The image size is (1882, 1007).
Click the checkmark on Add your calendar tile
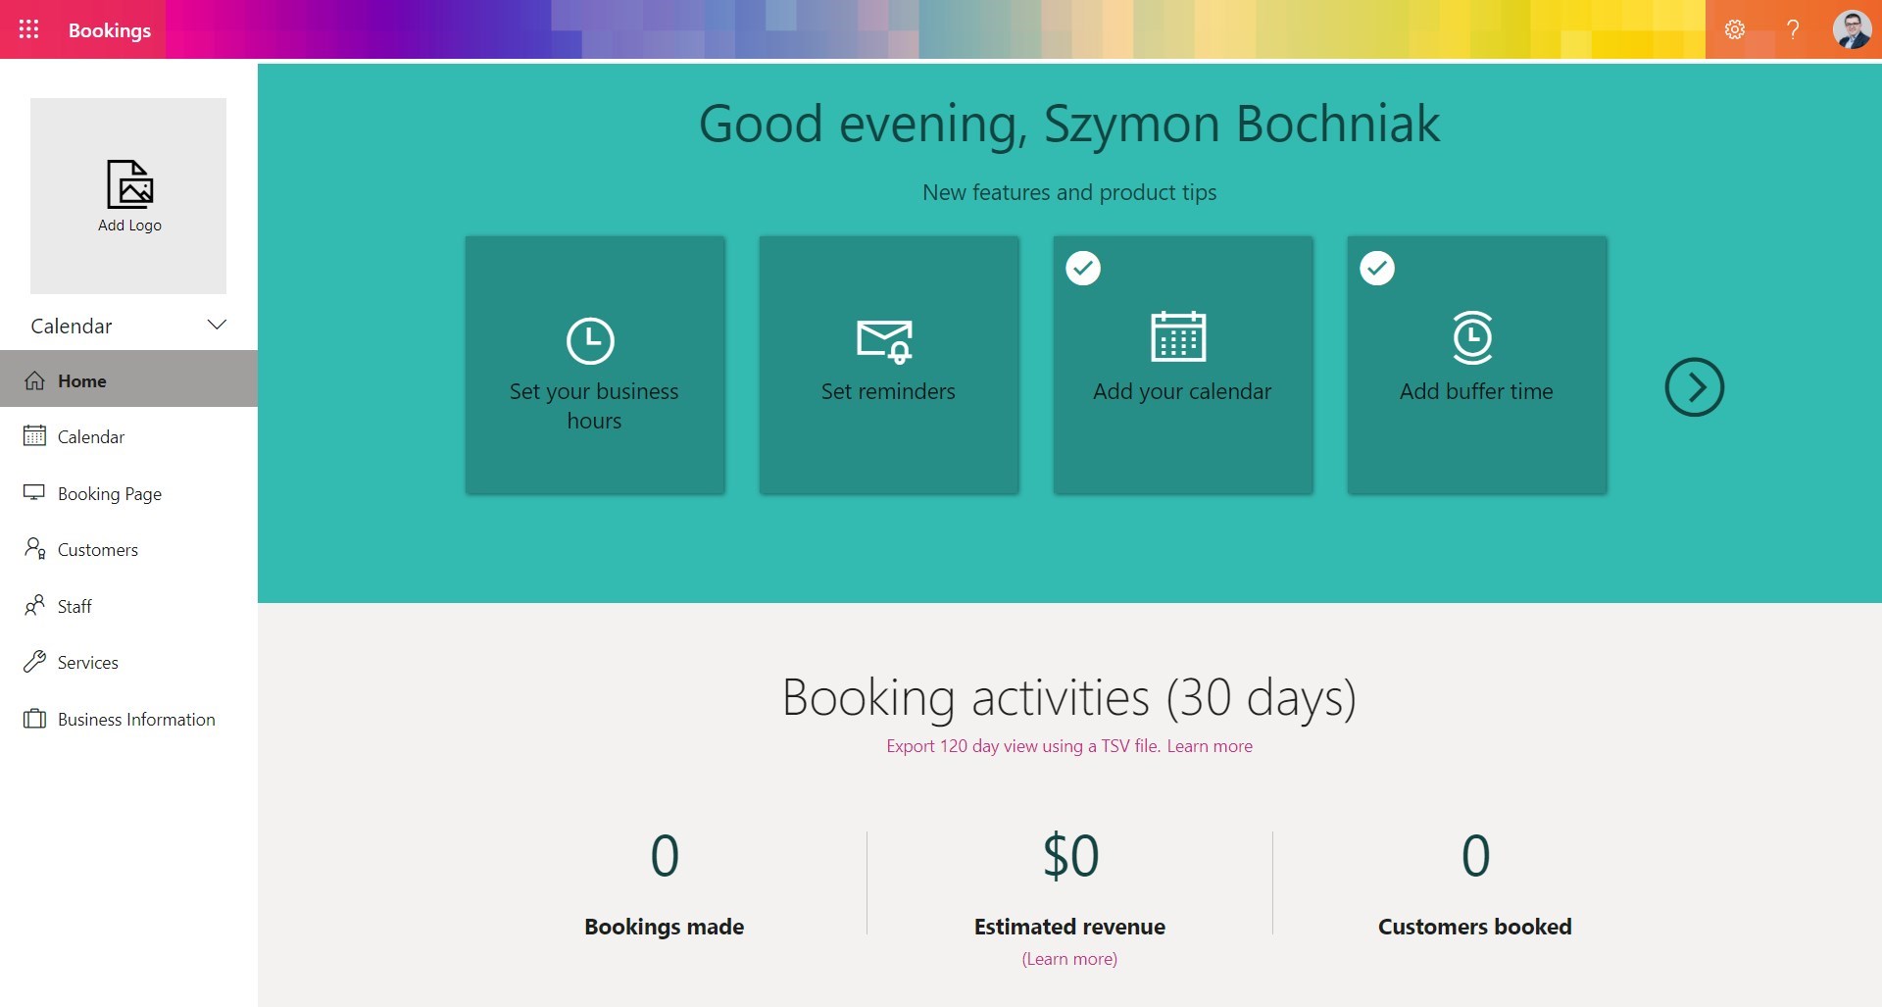click(1083, 268)
